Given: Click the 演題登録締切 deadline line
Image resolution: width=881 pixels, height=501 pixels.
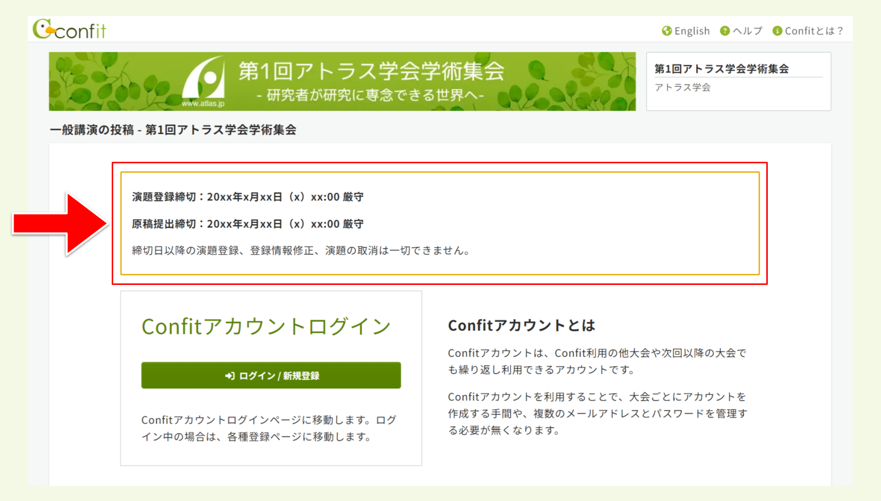Looking at the screenshot, I should [246, 196].
